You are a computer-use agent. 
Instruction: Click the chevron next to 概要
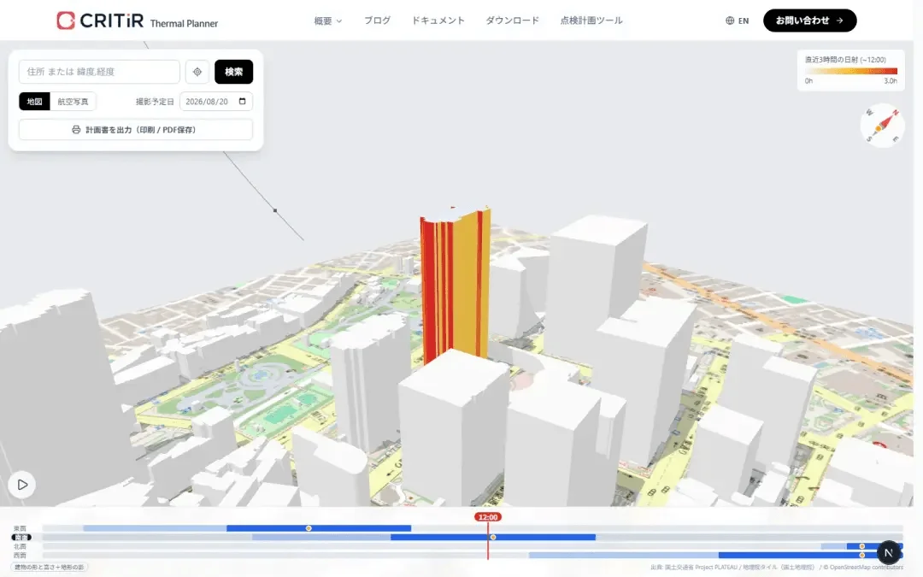tap(339, 21)
